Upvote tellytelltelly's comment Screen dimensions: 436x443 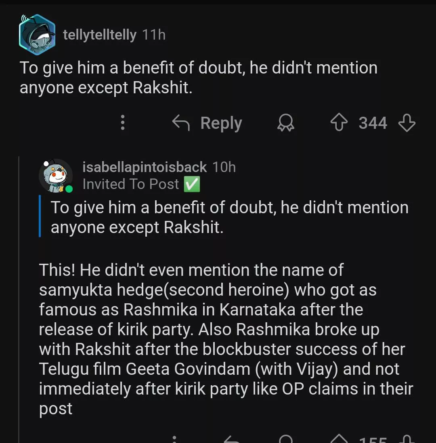pyautogui.click(x=339, y=123)
